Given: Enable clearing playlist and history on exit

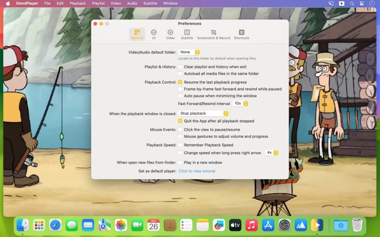Looking at the screenshot, I should pos(180,67).
